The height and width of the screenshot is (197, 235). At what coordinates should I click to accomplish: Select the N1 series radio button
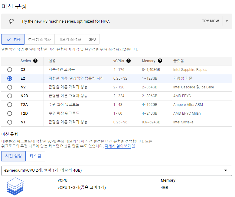click(x=10, y=122)
